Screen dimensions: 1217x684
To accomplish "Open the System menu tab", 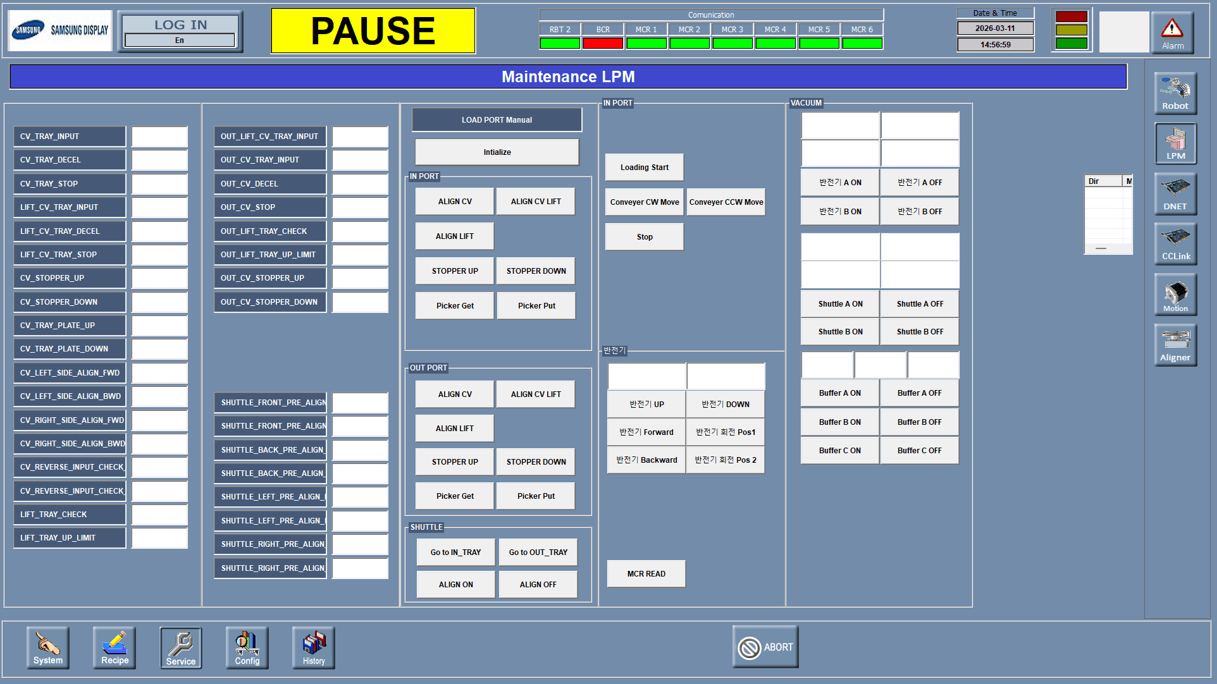I will pos(48,647).
